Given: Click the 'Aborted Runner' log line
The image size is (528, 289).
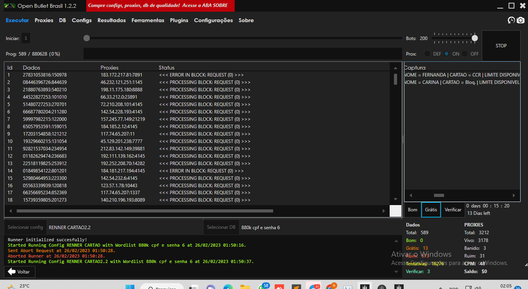Looking at the screenshot, I should point(56,256).
